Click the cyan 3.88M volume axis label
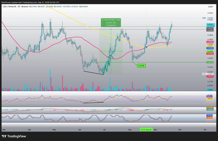Viewport: 218px width, 141px height. coord(210,90)
